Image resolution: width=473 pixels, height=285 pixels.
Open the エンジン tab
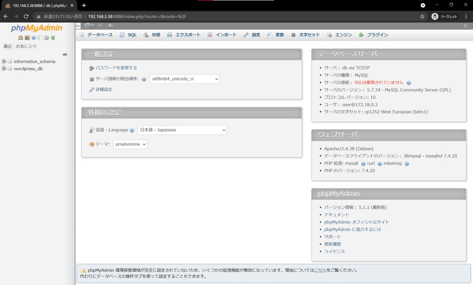click(x=339, y=35)
